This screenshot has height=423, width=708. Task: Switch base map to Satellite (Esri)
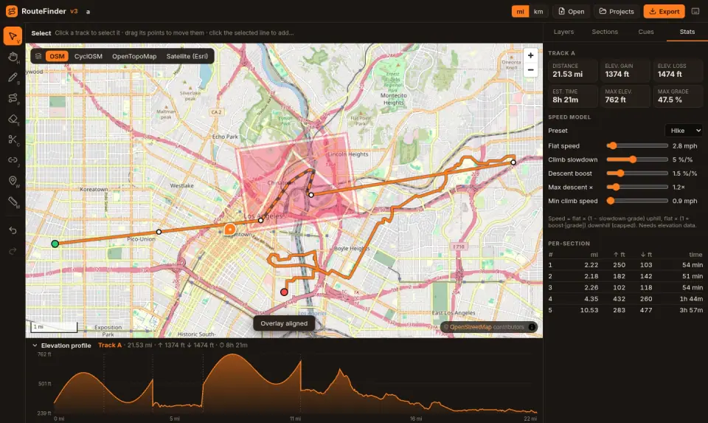click(x=187, y=56)
